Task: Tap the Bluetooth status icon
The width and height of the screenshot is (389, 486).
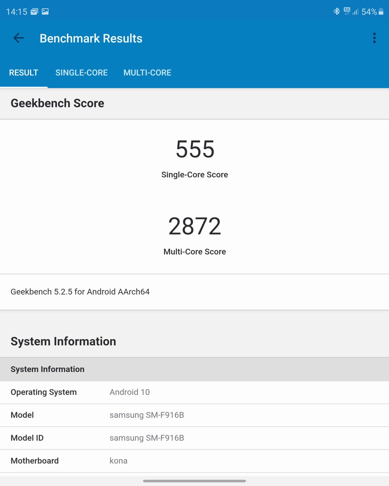Action: pos(337,11)
